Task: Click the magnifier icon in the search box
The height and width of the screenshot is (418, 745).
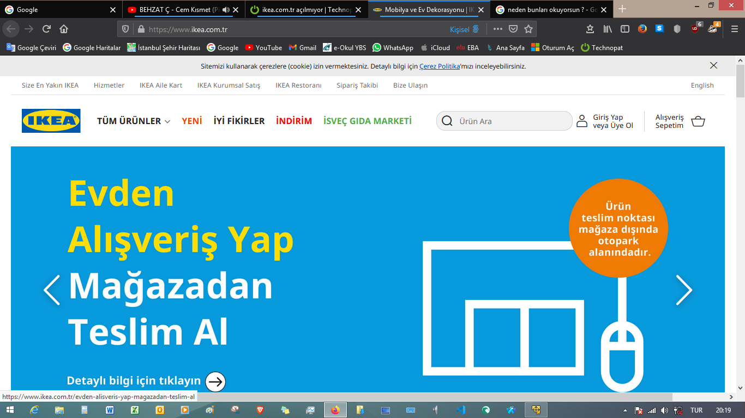Action: (447, 121)
